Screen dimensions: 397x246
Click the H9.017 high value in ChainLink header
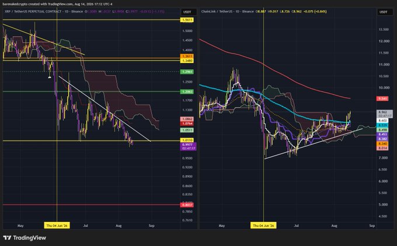[273, 12]
